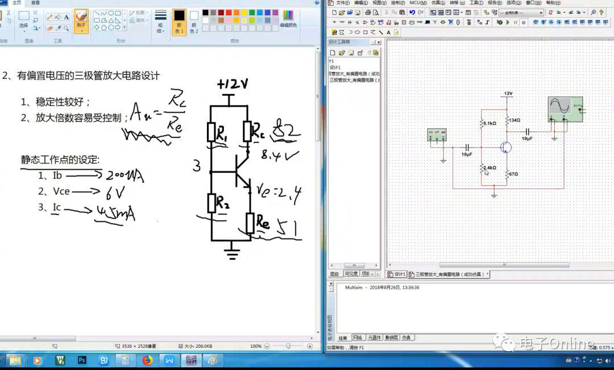Click the Multisim print icon
Viewport: 614px width, 370px height.
[367, 12]
